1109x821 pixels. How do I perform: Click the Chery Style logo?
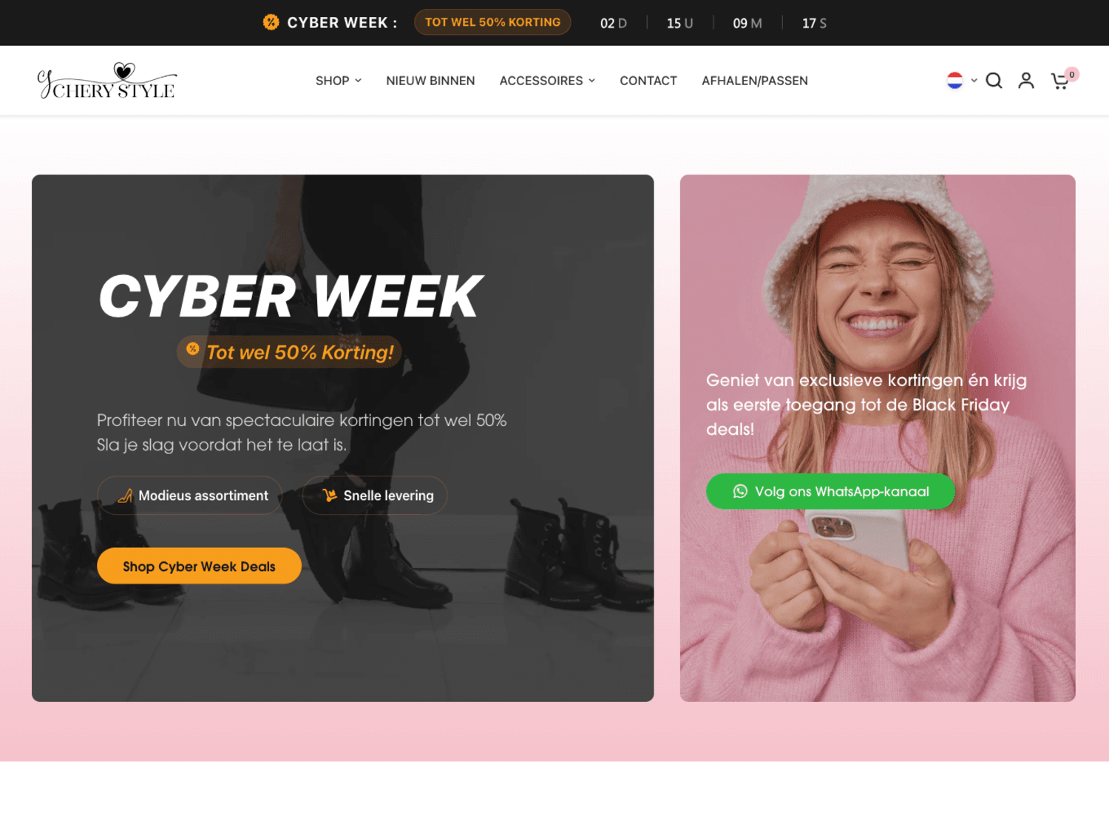click(107, 81)
